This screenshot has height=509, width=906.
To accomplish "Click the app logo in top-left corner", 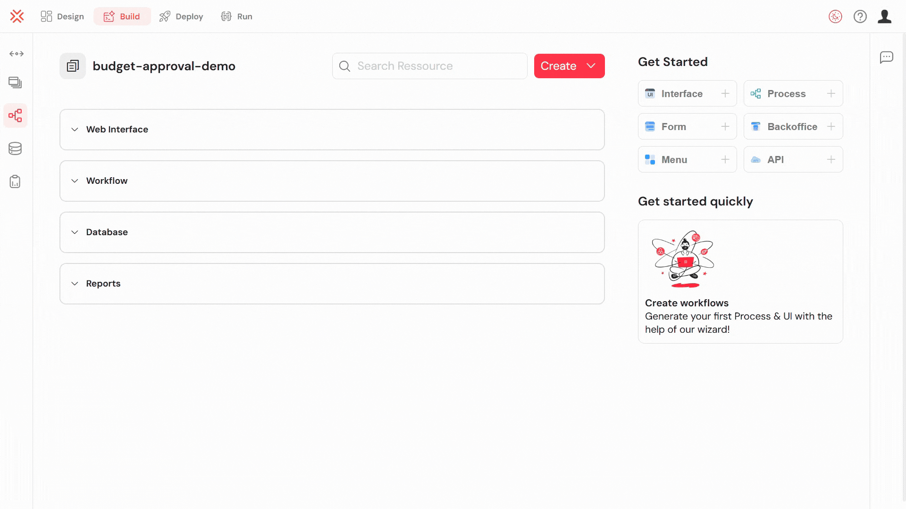I will [x=17, y=16].
